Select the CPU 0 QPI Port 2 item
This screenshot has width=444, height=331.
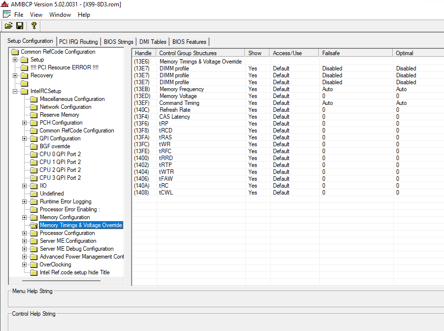click(60, 154)
